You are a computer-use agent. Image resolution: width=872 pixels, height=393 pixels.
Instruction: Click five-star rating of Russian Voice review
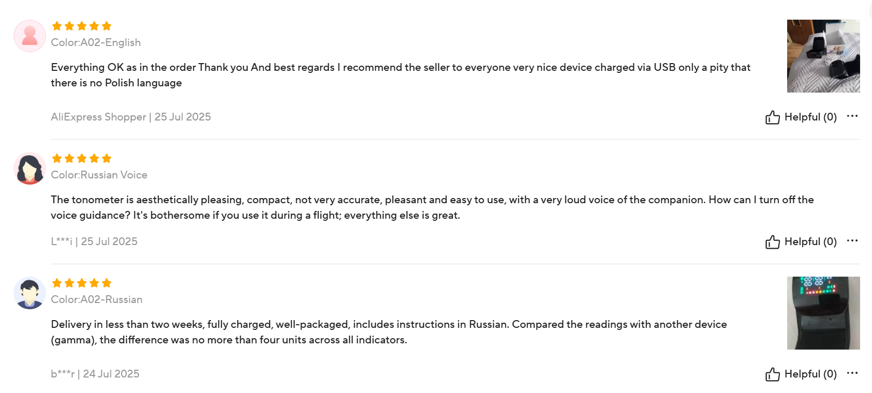[82, 158]
